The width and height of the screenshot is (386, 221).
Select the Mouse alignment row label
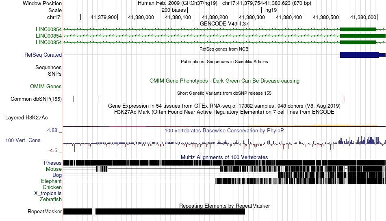click(54, 169)
